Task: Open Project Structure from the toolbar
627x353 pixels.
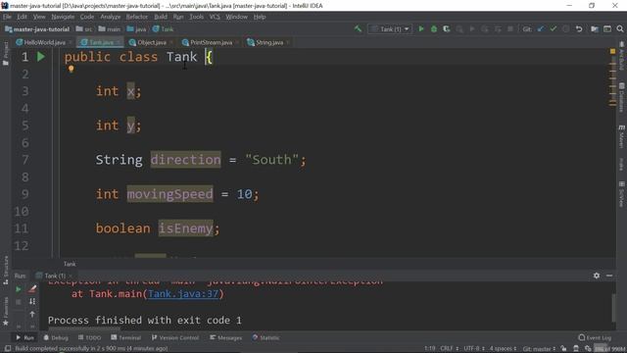Action: 595,28
